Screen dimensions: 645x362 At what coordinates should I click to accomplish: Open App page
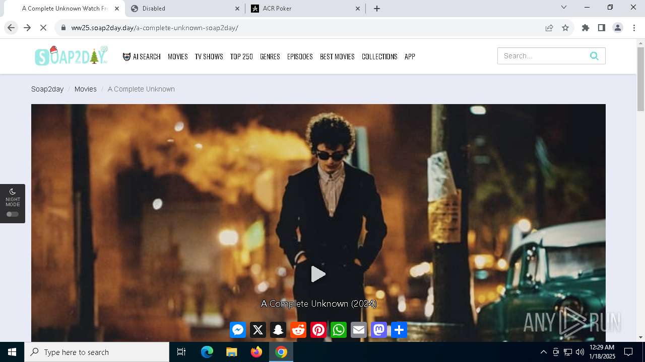coord(410,56)
